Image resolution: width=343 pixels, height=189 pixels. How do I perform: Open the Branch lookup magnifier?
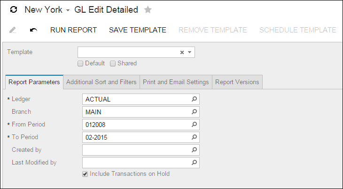pos(195,112)
